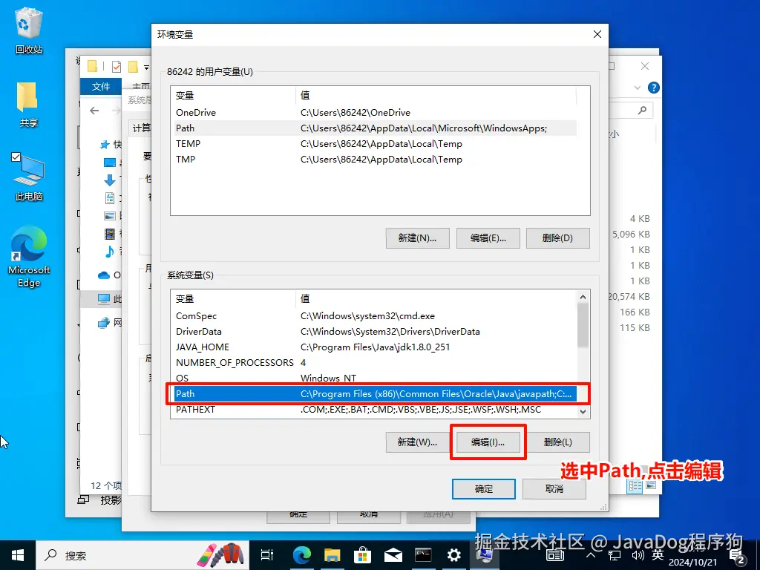Image resolution: width=760 pixels, height=570 pixels.
Task: Select the DriverData system variable row
Action: point(376,332)
